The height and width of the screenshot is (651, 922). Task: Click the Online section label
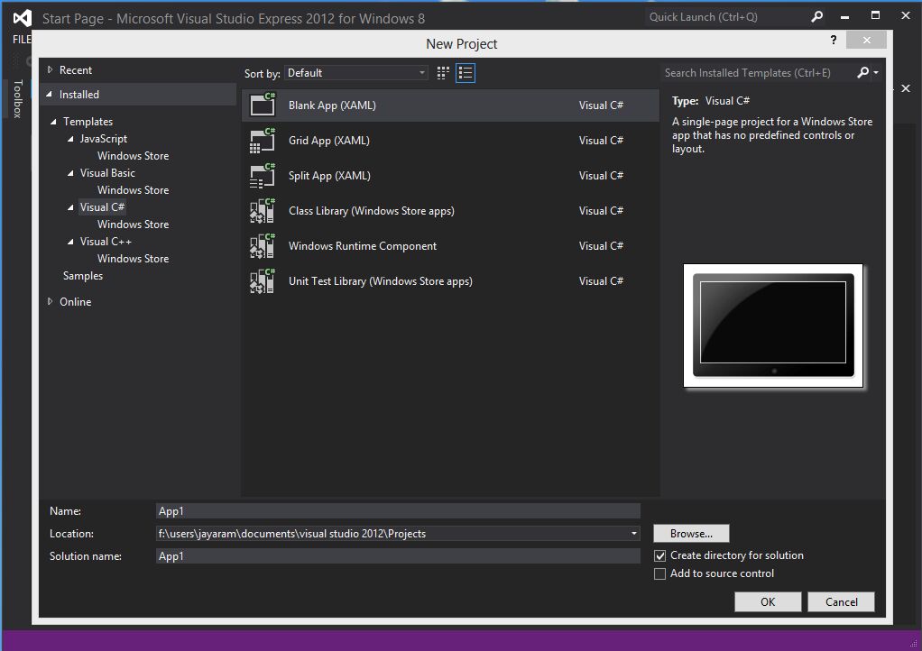(x=75, y=301)
